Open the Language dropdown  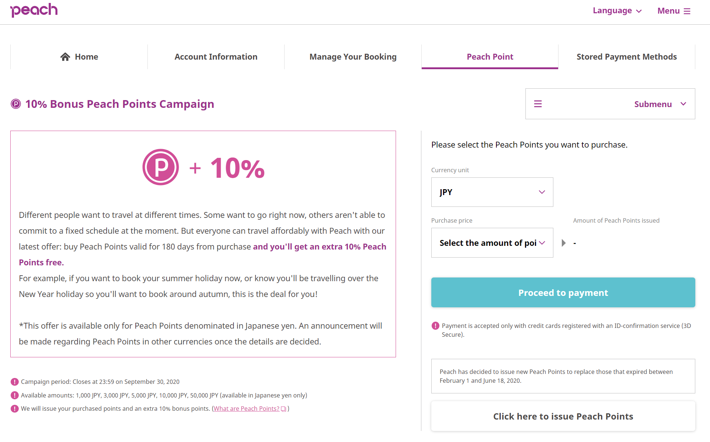pyautogui.click(x=617, y=11)
